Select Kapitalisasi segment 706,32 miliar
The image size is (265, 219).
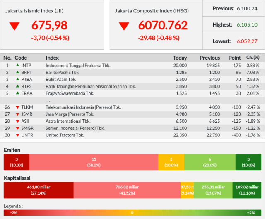127,190
